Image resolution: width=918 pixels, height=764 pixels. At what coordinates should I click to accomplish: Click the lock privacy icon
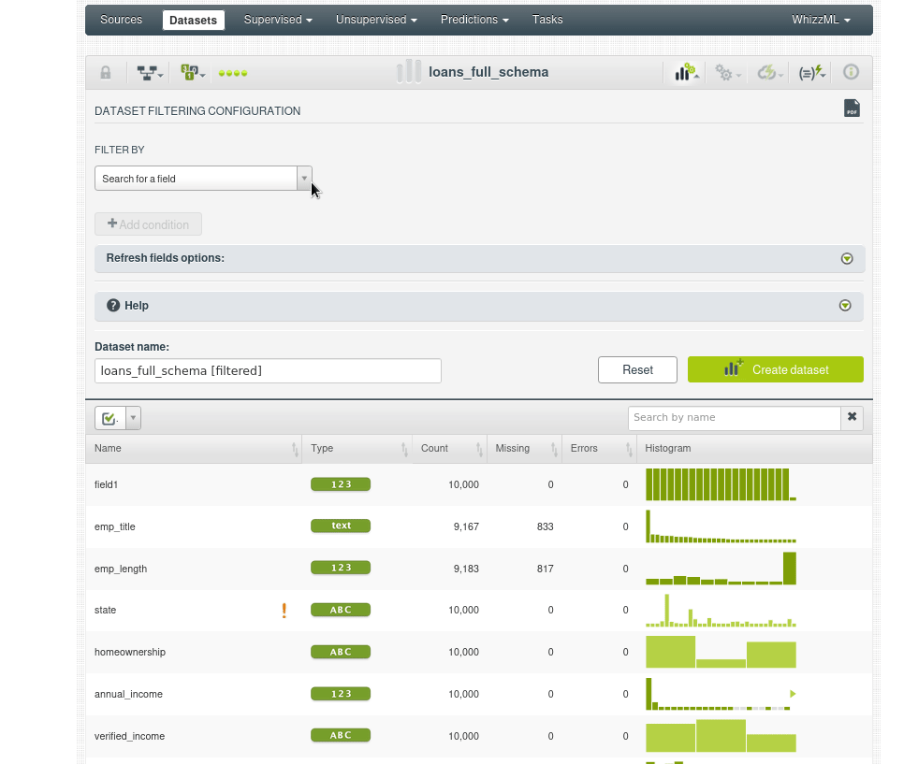tap(106, 72)
